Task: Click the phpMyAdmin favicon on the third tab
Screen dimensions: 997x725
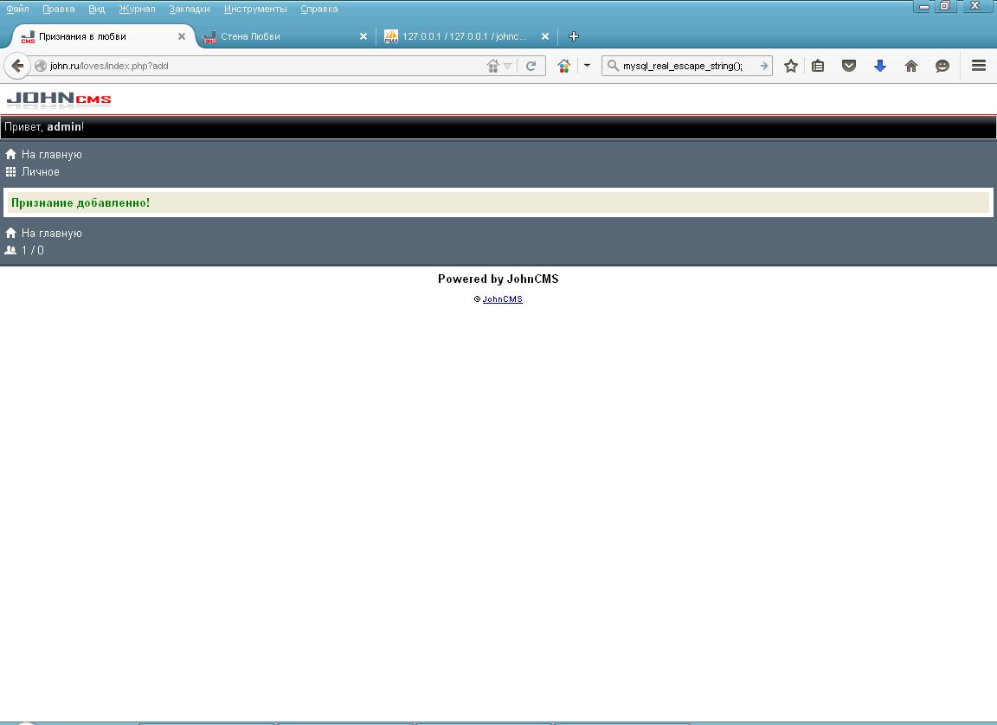Action: pos(391,37)
